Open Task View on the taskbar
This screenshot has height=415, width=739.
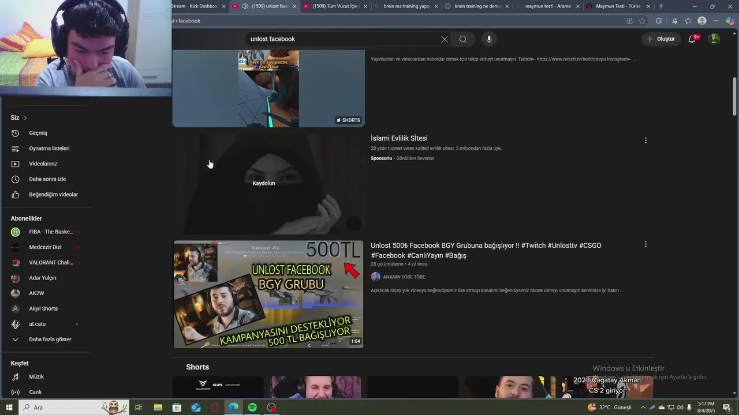pyautogui.click(x=139, y=408)
